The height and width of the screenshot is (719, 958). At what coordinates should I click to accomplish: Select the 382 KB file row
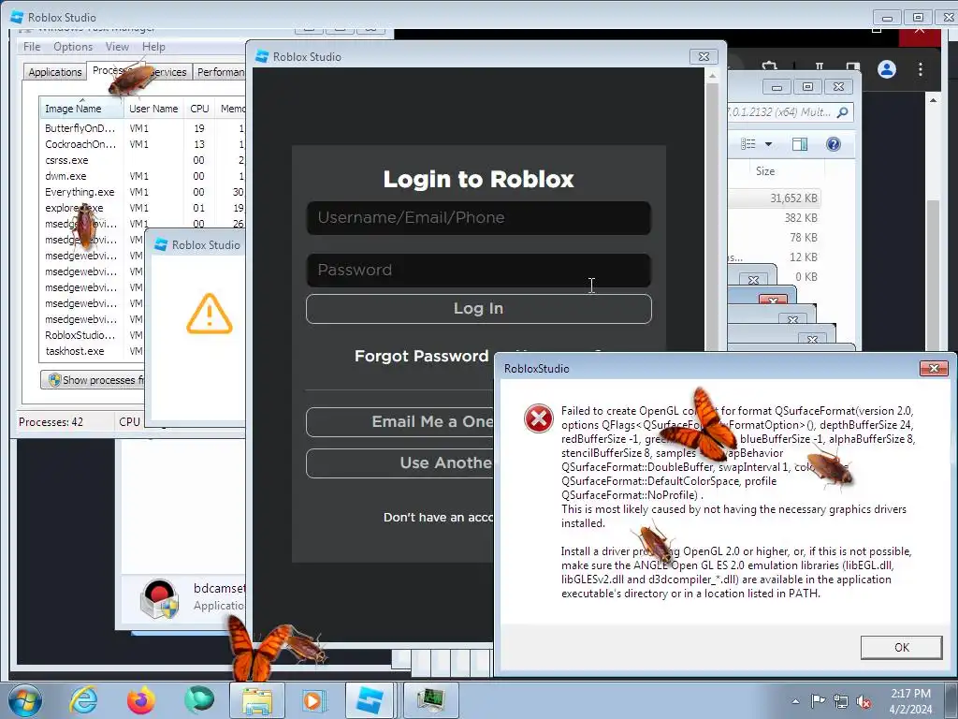[x=775, y=217]
